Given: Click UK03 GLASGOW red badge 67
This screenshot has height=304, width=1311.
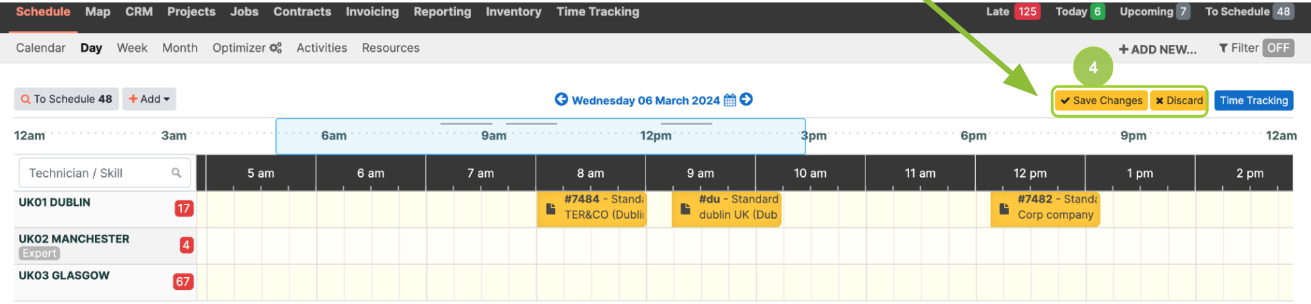Looking at the screenshot, I should coord(183,281).
